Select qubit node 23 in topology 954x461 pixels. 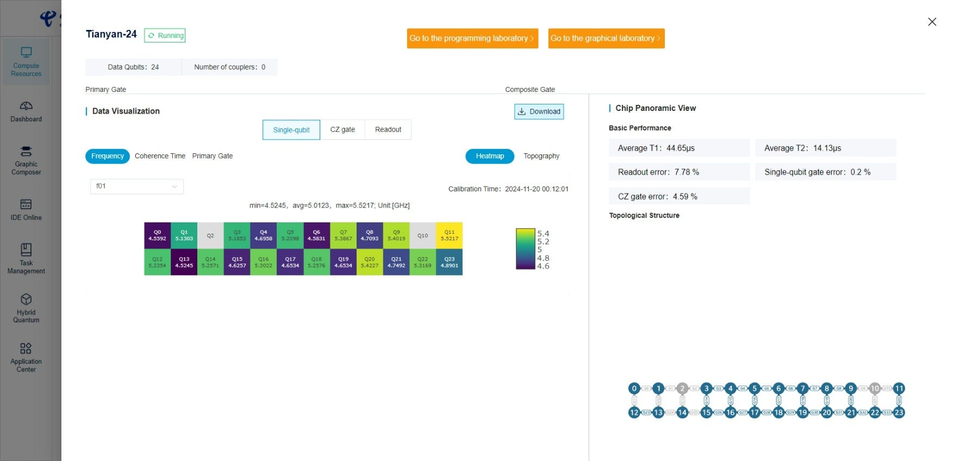899,412
